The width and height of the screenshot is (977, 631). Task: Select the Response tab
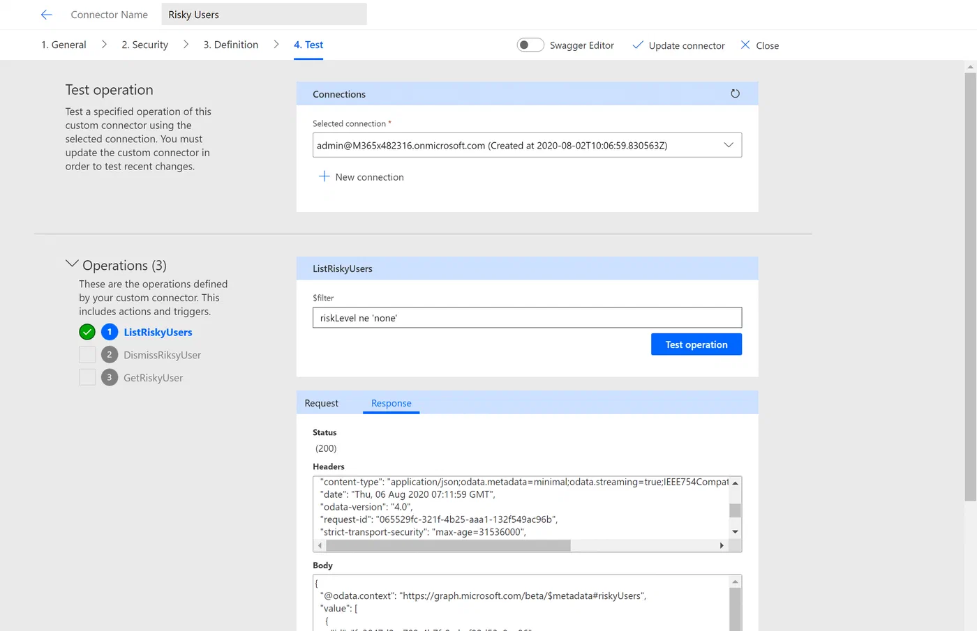(391, 403)
